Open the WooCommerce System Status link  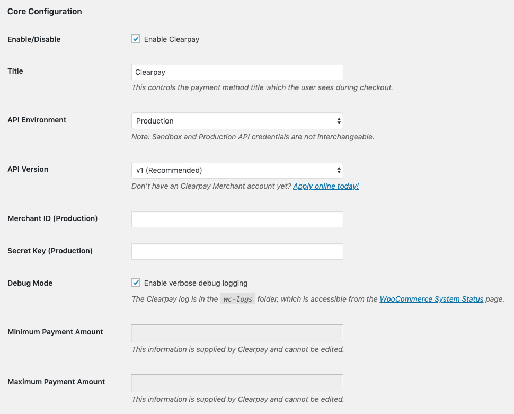(x=431, y=299)
